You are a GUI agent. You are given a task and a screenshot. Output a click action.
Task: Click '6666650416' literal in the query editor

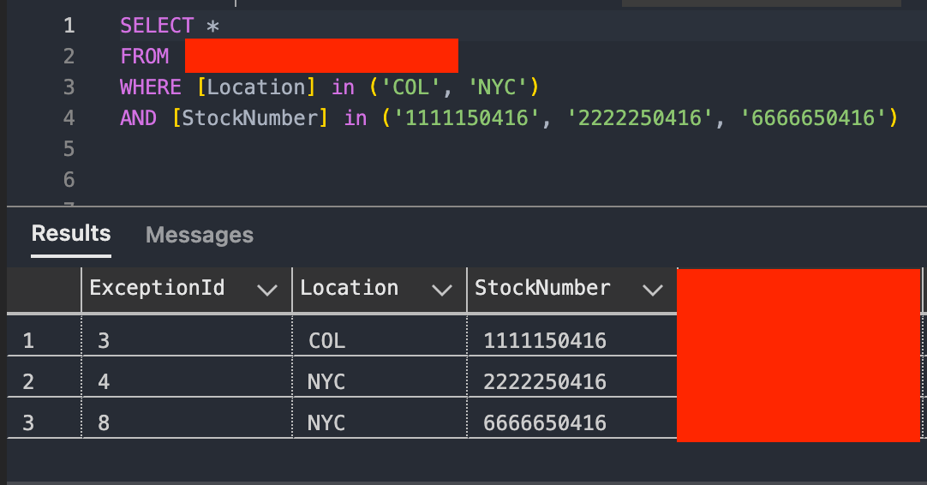[x=813, y=117]
